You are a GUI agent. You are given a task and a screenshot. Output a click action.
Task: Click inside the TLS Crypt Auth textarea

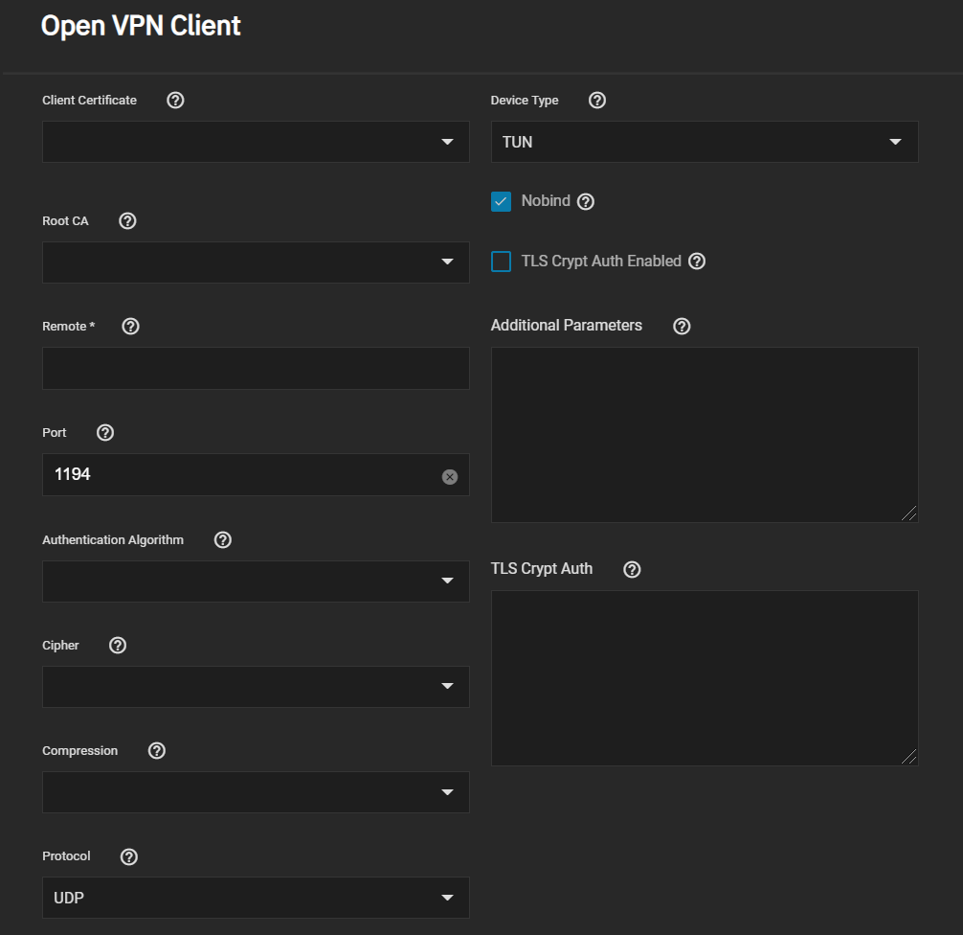point(704,677)
